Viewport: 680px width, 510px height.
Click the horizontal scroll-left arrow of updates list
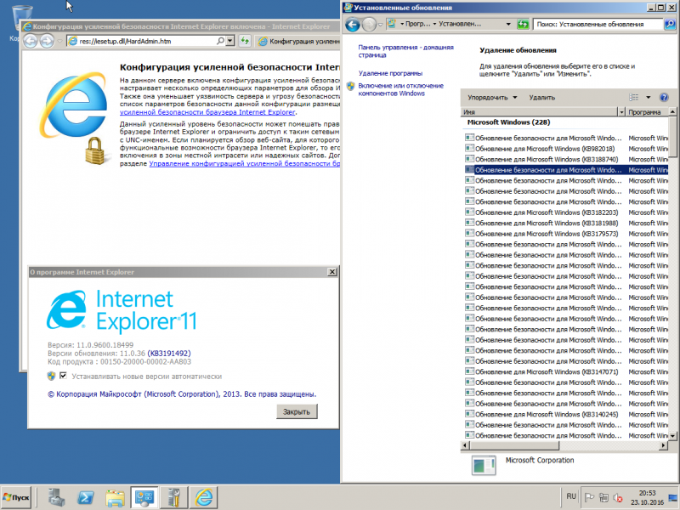tap(465, 445)
